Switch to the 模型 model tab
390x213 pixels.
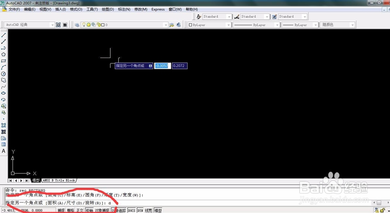tap(36, 180)
